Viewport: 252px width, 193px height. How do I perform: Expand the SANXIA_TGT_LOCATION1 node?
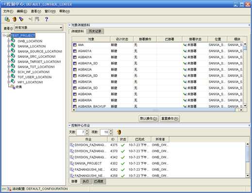pyautogui.click(x=9, y=67)
